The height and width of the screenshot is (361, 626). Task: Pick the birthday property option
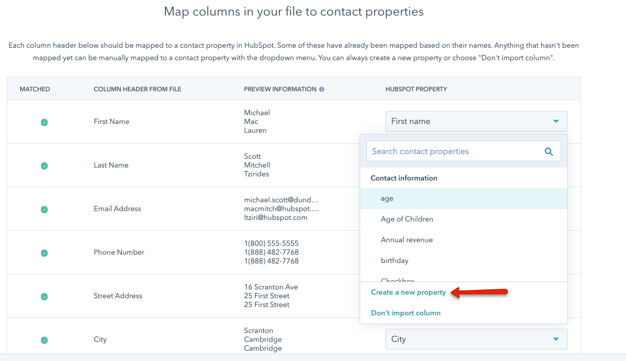[394, 261]
